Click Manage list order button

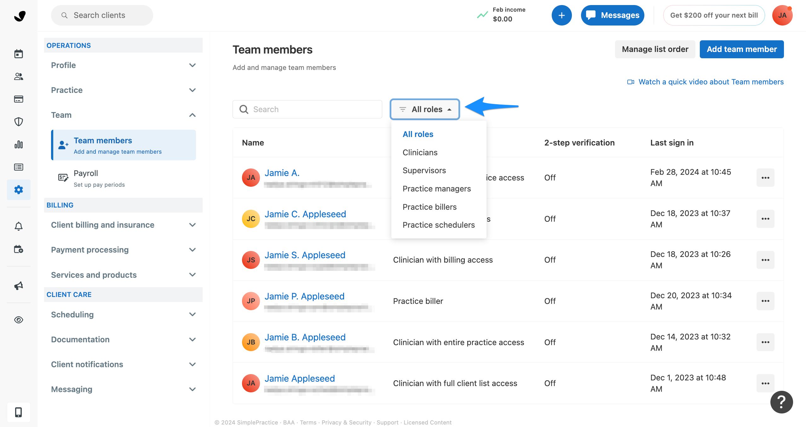pyautogui.click(x=655, y=49)
